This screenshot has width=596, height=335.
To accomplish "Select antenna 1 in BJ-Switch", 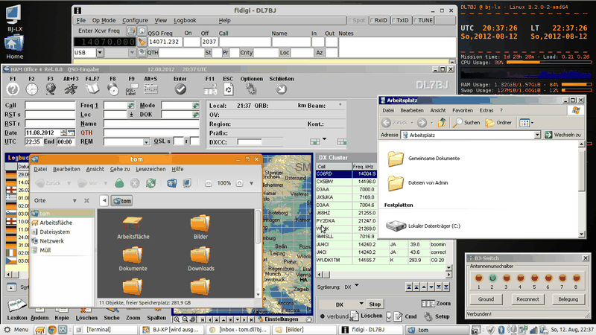I will point(478,278).
